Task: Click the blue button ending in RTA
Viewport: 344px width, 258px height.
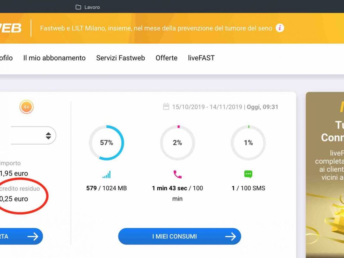Action: 21,236
